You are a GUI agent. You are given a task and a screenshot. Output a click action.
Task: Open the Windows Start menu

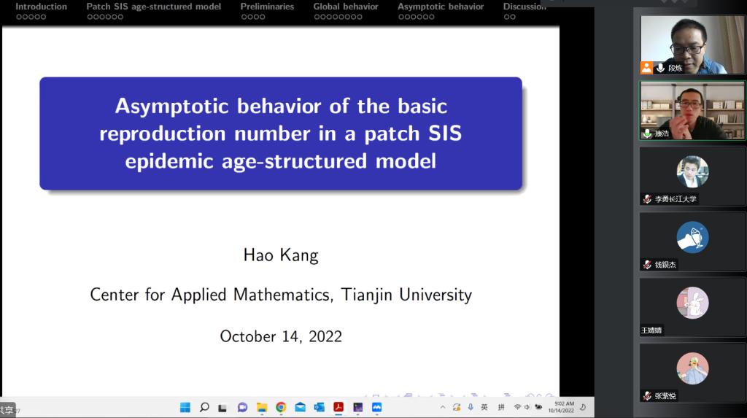click(185, 407)
